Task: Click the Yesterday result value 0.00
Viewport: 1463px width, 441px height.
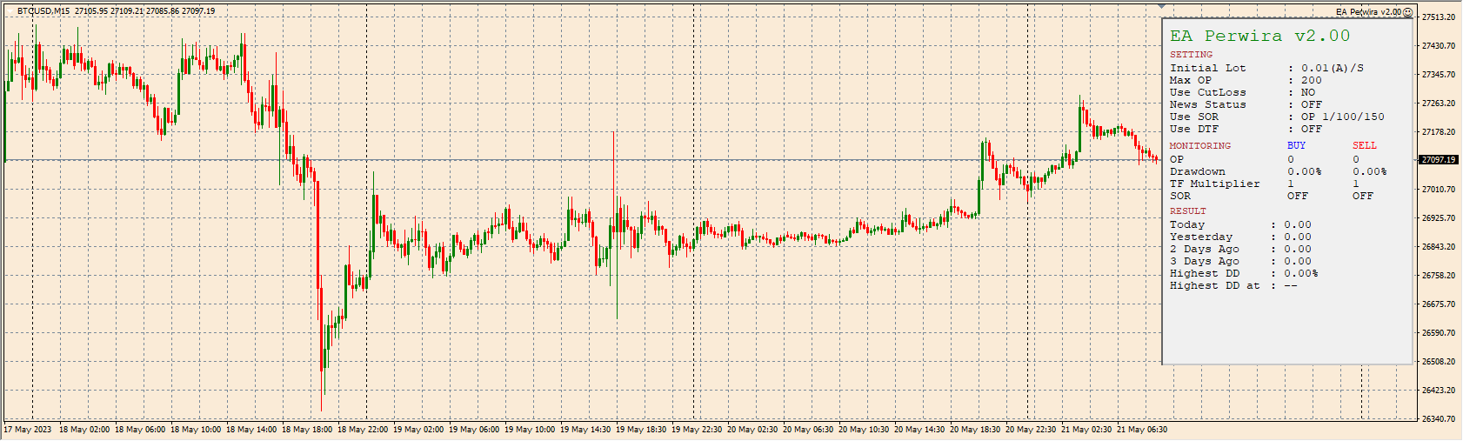Action: 1298,237
